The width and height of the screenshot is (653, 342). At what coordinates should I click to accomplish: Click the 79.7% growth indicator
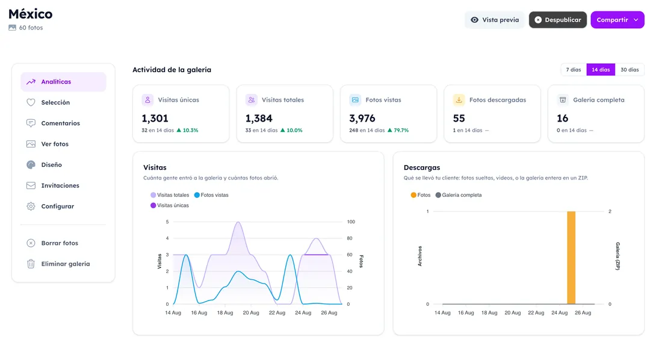(x=398, y=131)
